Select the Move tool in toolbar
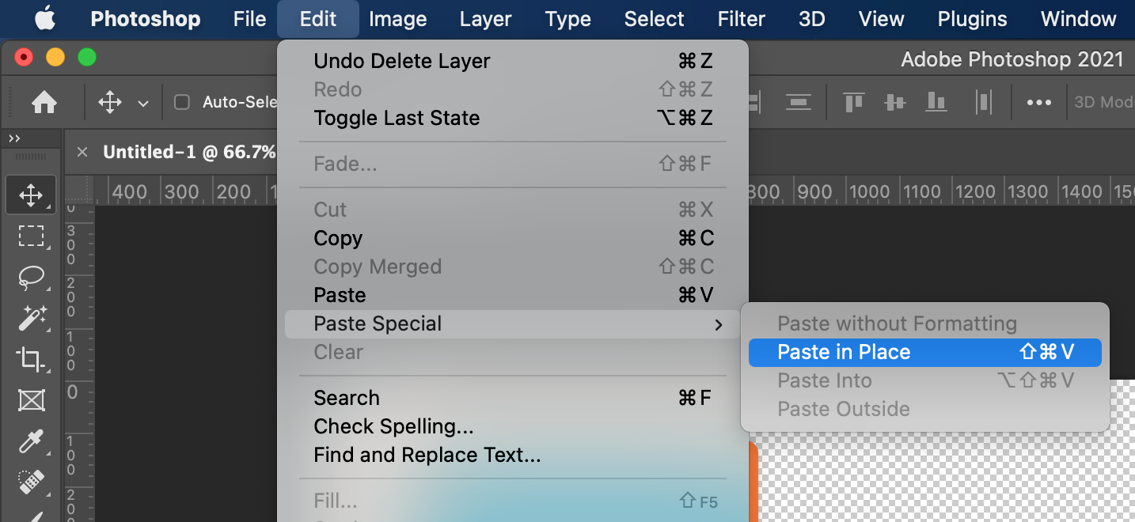This screenshot has width=1135, height=522. (x=31, y=195)
